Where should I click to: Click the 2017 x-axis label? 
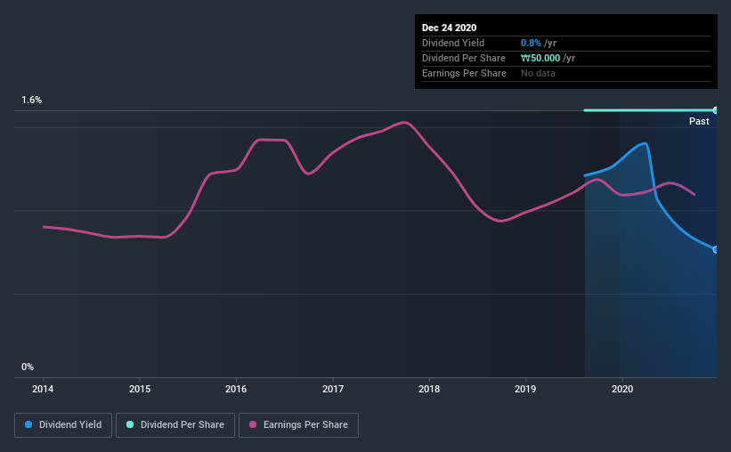333,389
